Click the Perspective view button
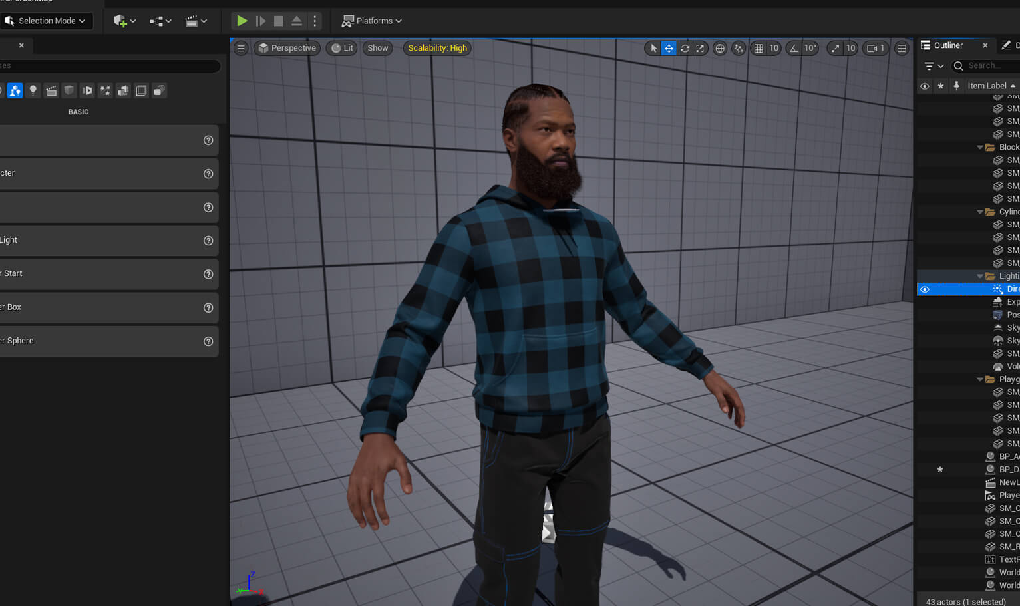 click(x=287, y=48)
